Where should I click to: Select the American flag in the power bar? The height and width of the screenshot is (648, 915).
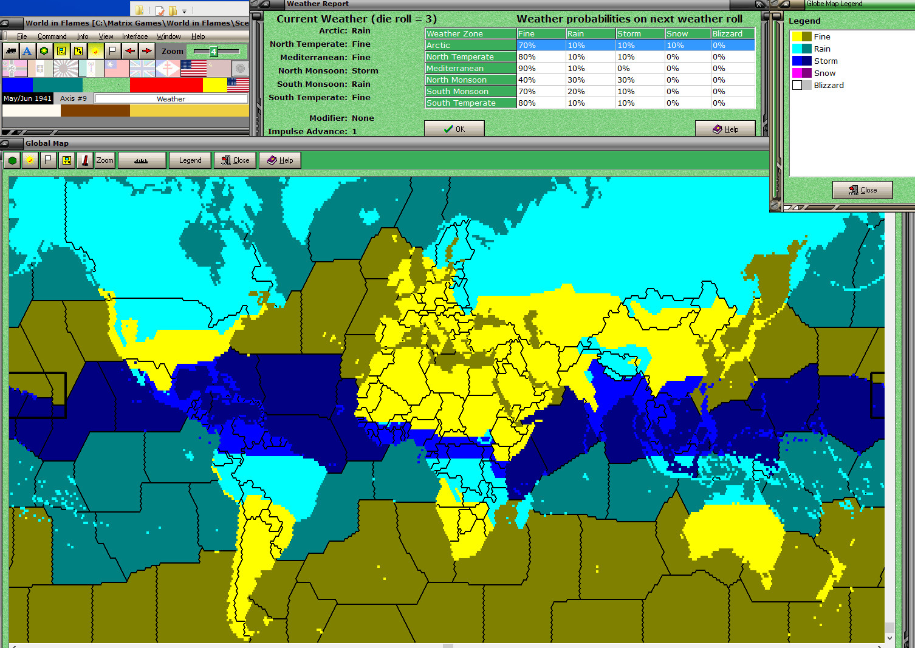click(193, 69)
